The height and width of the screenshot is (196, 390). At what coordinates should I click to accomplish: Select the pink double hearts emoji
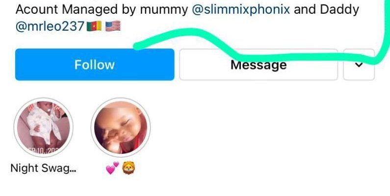(x=112, y=168)
